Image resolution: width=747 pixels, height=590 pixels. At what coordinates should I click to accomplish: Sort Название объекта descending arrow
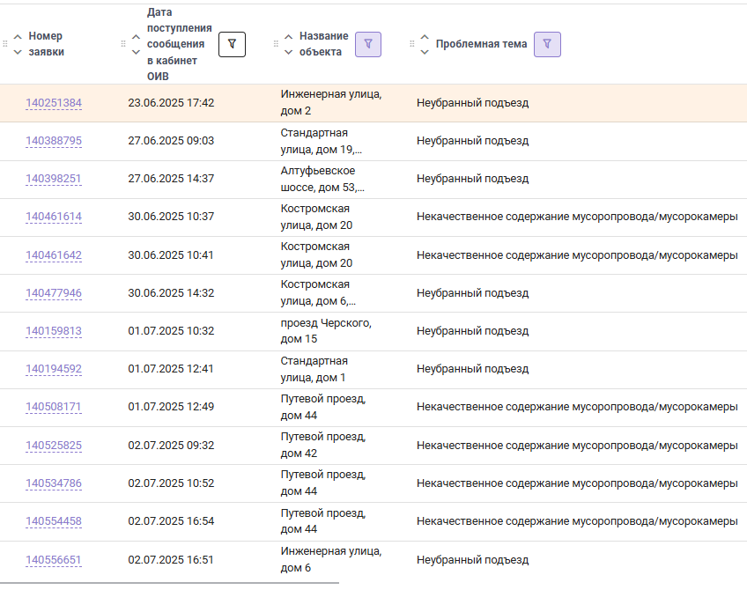pyautogui.click(x=288, y=52)
